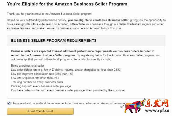Click the low late shipment rate line

[x=35, y=78]
